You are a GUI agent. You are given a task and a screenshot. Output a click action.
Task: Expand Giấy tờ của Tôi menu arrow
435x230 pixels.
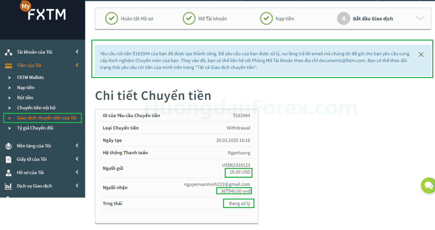click(x=77, y=159)
